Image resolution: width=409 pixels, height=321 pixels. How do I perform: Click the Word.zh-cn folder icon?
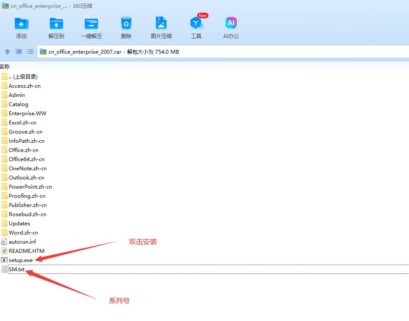[x=4, y=233]
